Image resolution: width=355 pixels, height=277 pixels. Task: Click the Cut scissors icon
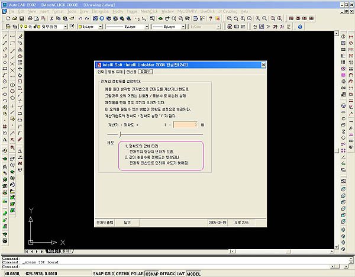click(51, 18)
